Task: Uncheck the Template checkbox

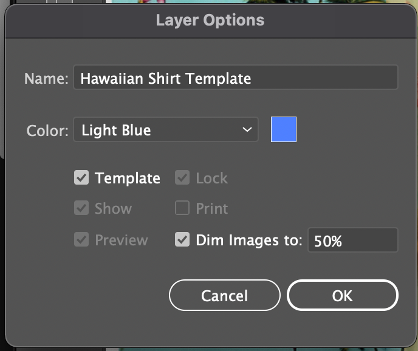Action: (x=81, y=177)
